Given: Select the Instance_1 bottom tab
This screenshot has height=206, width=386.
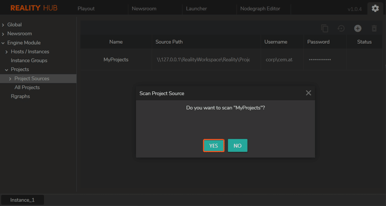Looking at the screenshot, I should 22,200.
